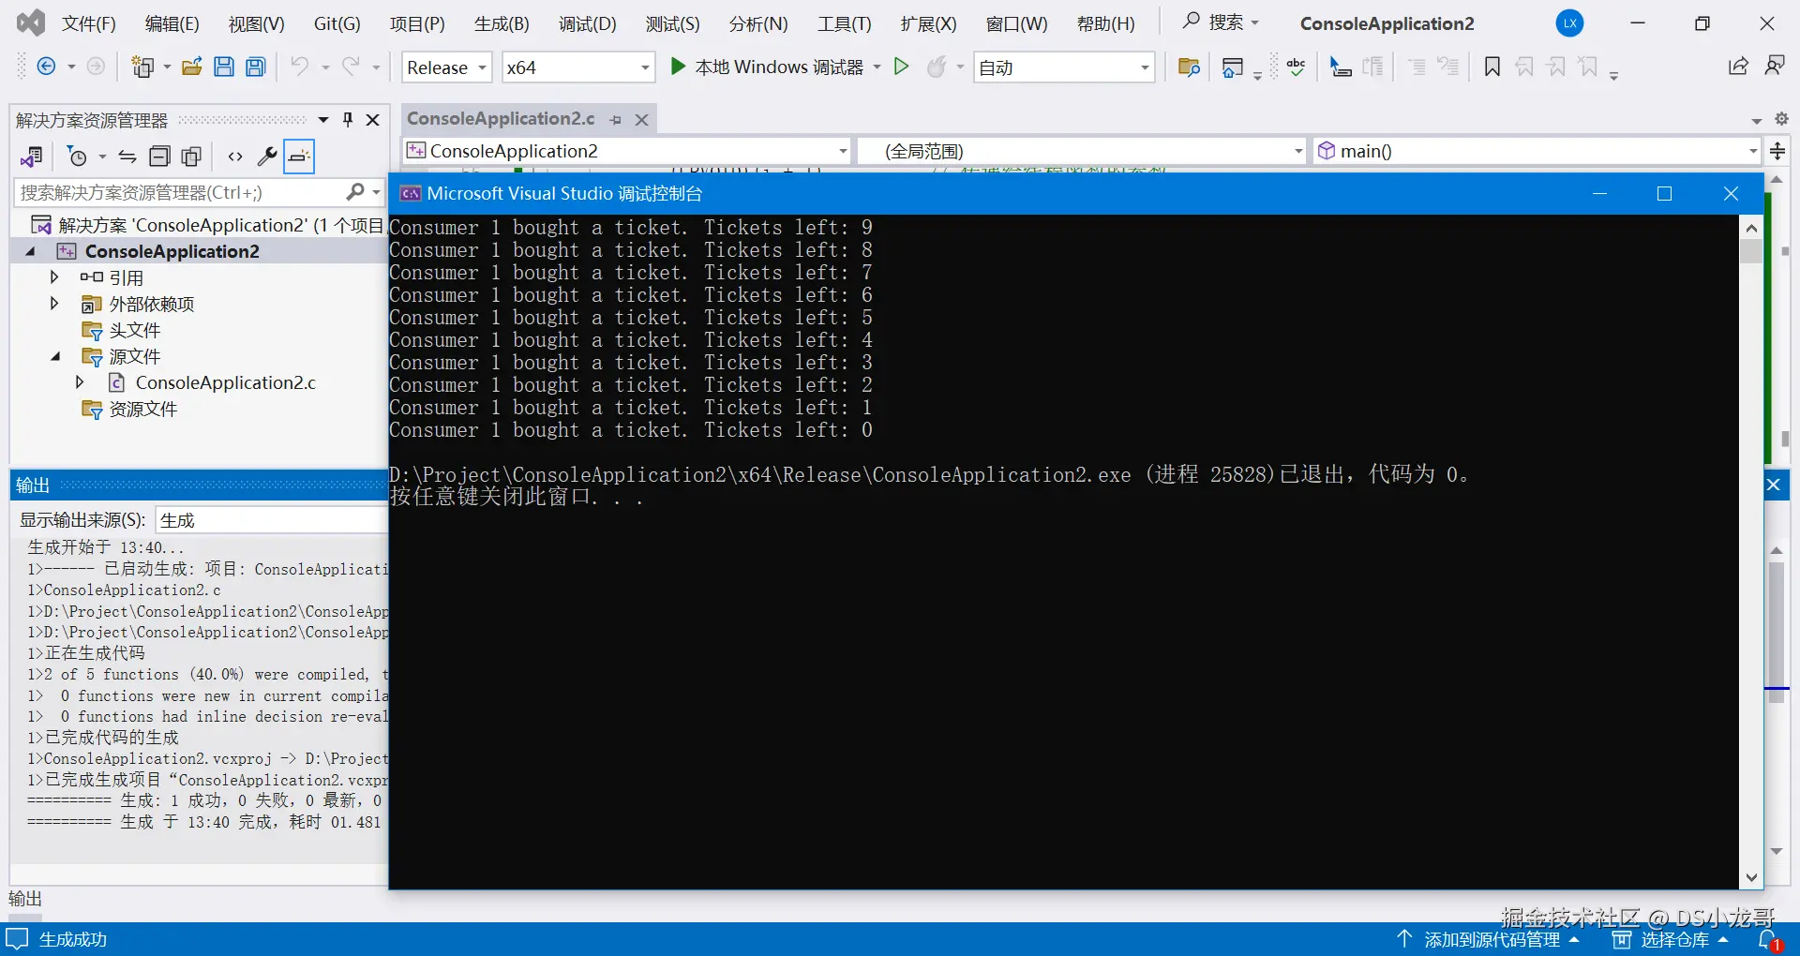
Task: Close the ConsoleApplication2.c tab
Action: coord(642,120)
